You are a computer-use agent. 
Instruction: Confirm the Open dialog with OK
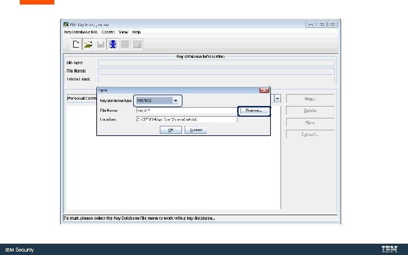tap(171, 130)
